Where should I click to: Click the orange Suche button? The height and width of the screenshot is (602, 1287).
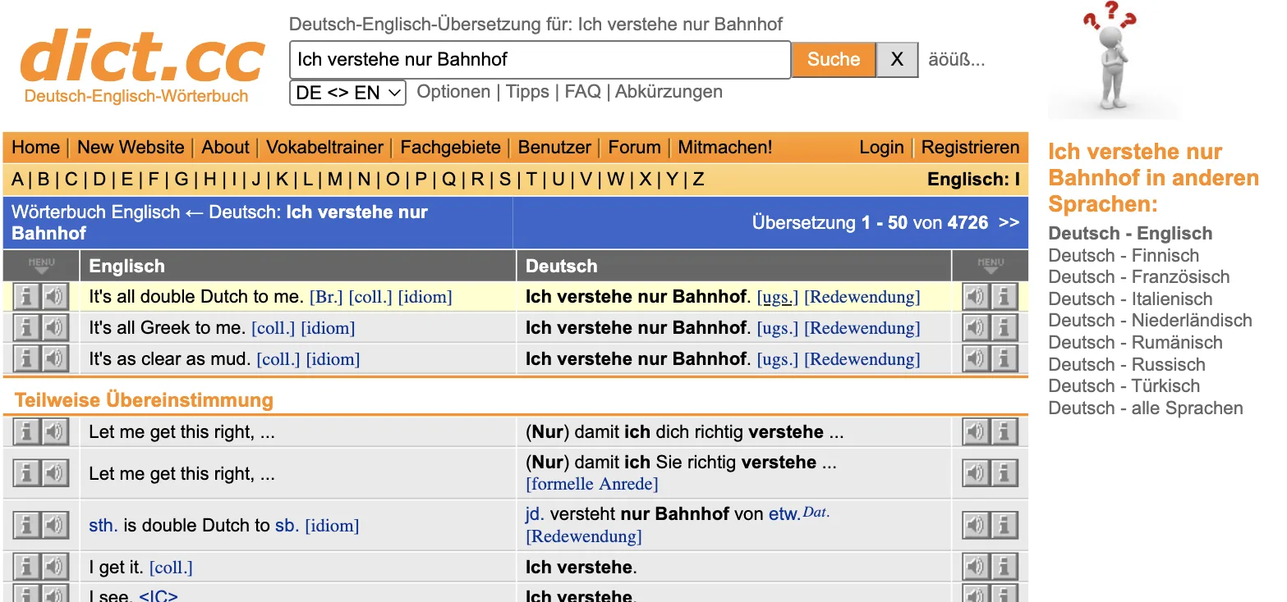click(x=834, y=59)
